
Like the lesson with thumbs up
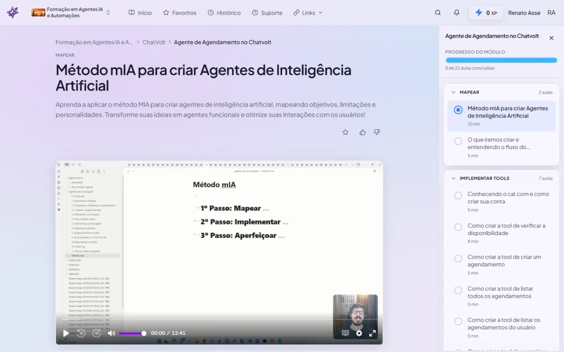363,132
